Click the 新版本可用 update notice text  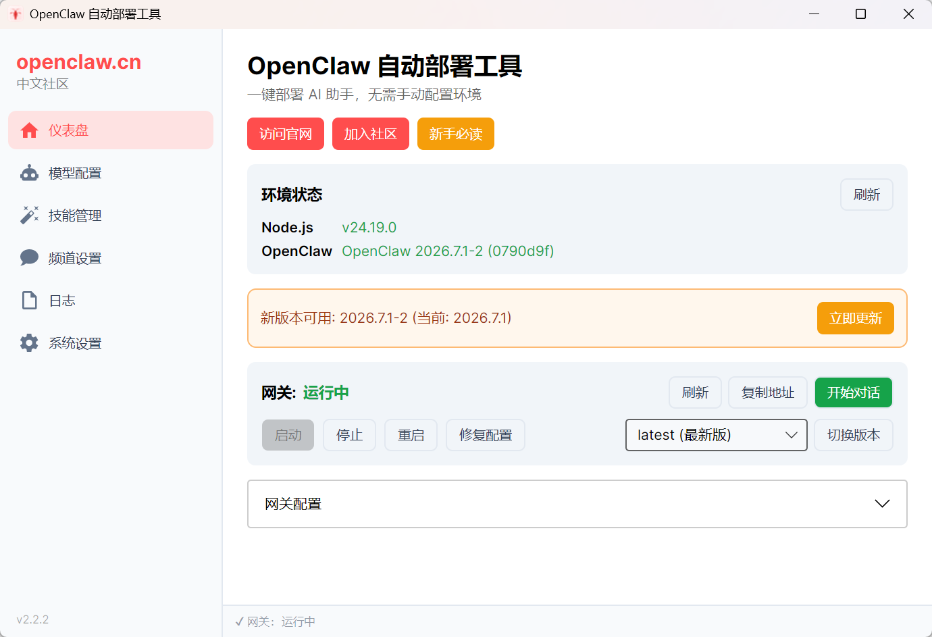click(386, 318)
